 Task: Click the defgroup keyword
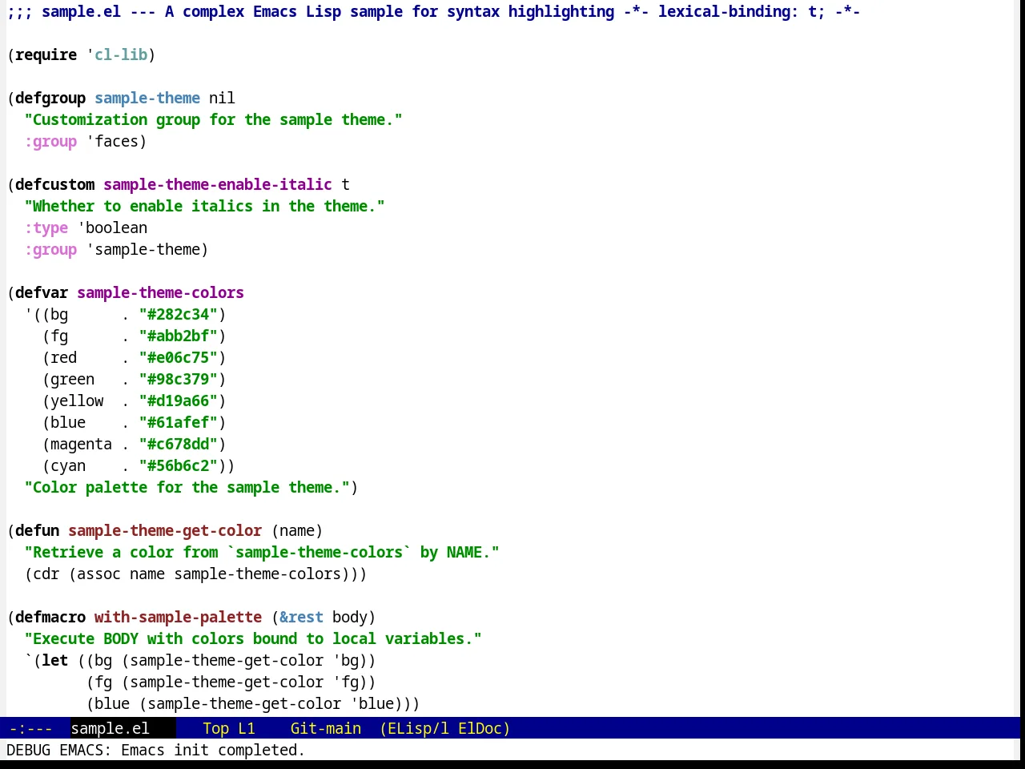(50, 98)
